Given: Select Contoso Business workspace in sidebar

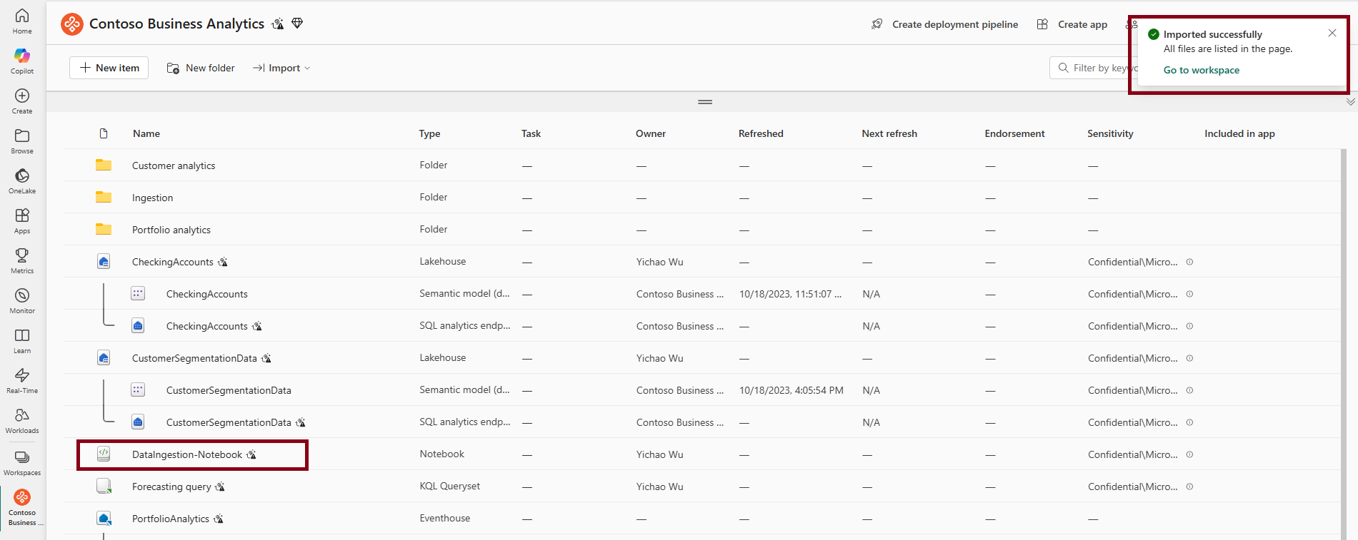Looking at the screenshot, I should click(x=22, y=507).
